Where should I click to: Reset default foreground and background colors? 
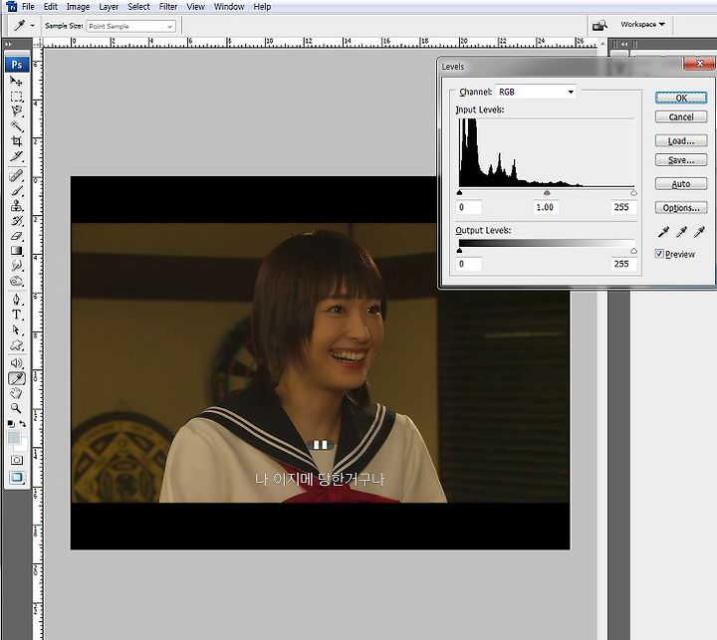11,424
